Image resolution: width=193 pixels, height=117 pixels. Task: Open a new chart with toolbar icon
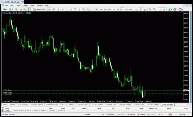click(4, 9)
